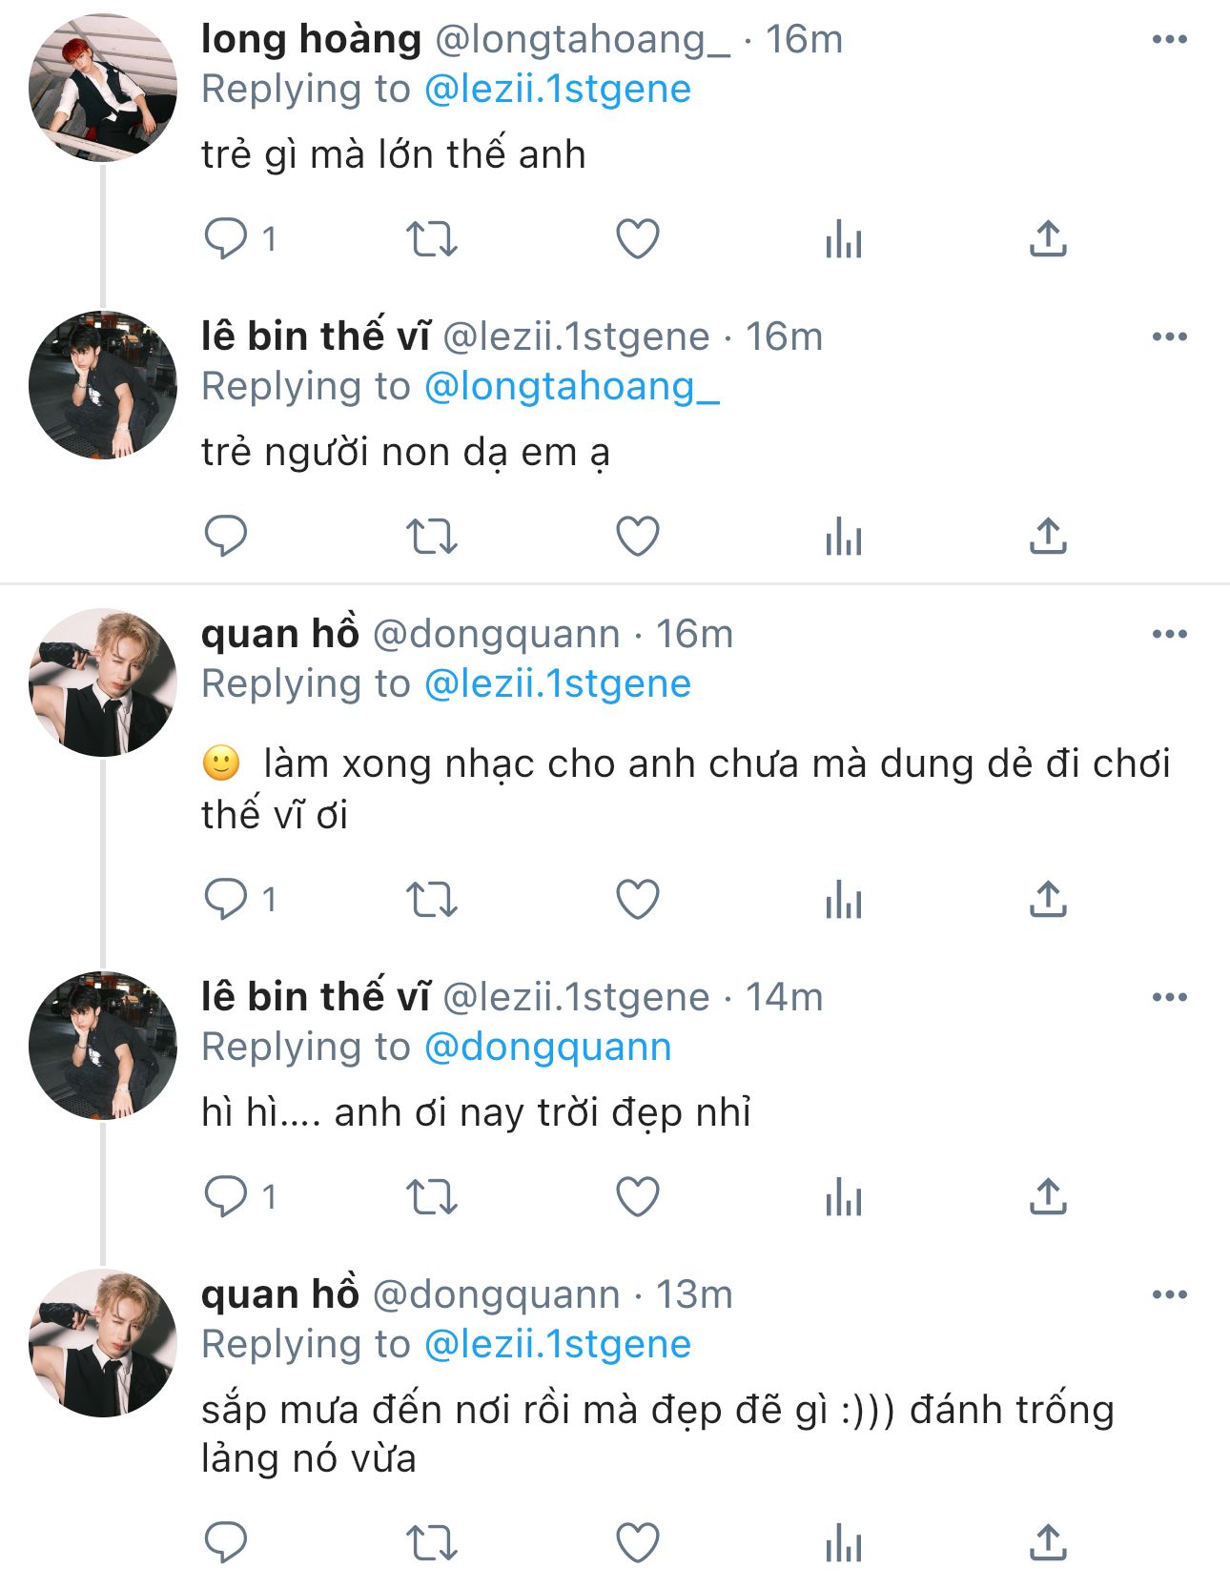Open lê bin thế vĩ's profile name at 16m
1230x1588 pixels.
tap(316, 336)
